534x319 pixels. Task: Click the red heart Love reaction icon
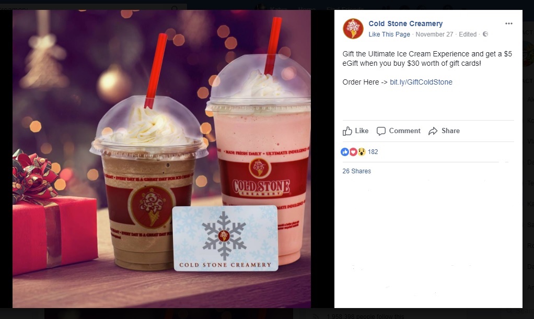(353, 152)
